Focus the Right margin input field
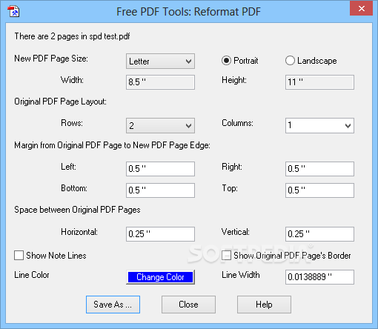The width and height of the screenshot is (378, 329). pos(319,169)
